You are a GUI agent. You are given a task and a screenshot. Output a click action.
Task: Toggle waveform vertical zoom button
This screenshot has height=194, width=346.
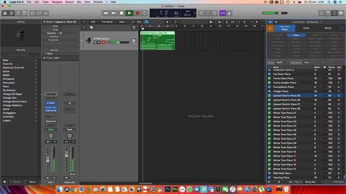point(219,22)
